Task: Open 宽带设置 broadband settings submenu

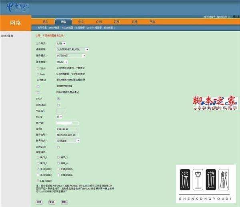Action: tap(42, 28)
